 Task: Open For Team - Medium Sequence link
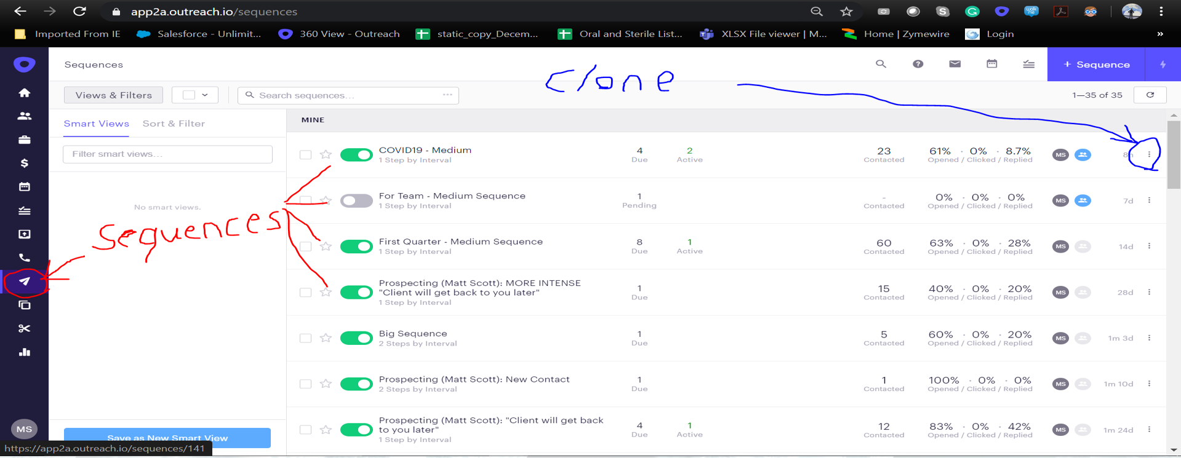[x=452, y=196]
